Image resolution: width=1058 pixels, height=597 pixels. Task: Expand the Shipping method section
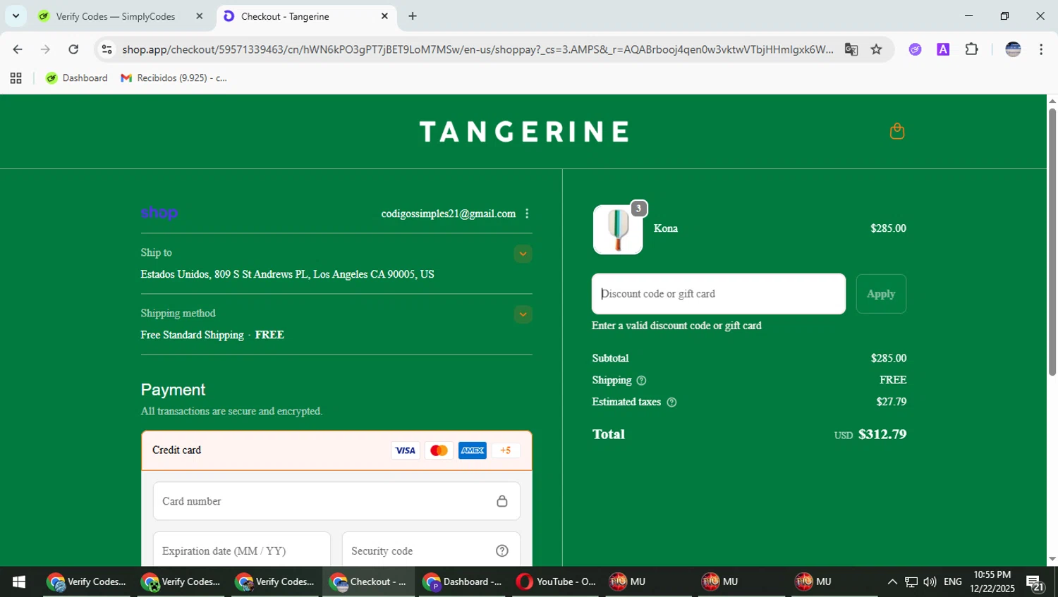click(x=523, y=314)
